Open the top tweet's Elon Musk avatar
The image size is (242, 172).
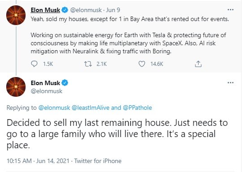pos(16,15)
